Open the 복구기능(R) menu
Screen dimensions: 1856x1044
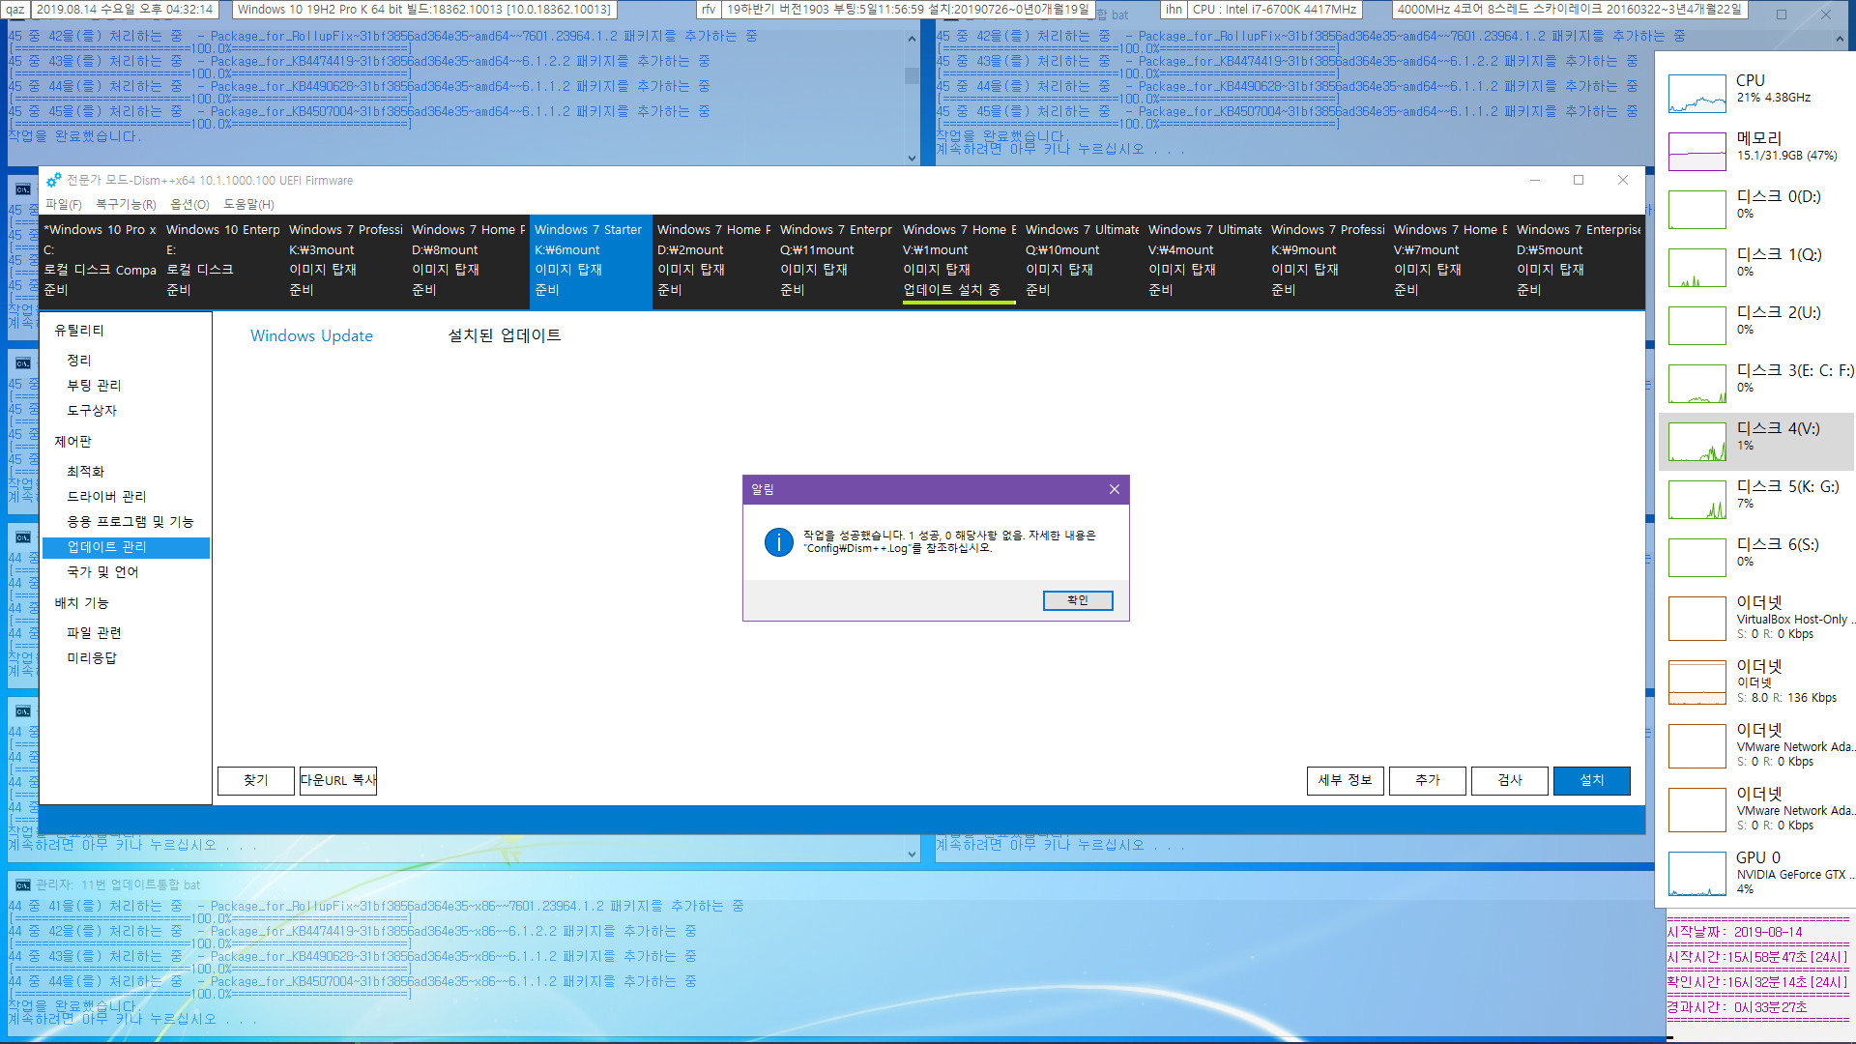pyautogui.click(x=126, y=204)
